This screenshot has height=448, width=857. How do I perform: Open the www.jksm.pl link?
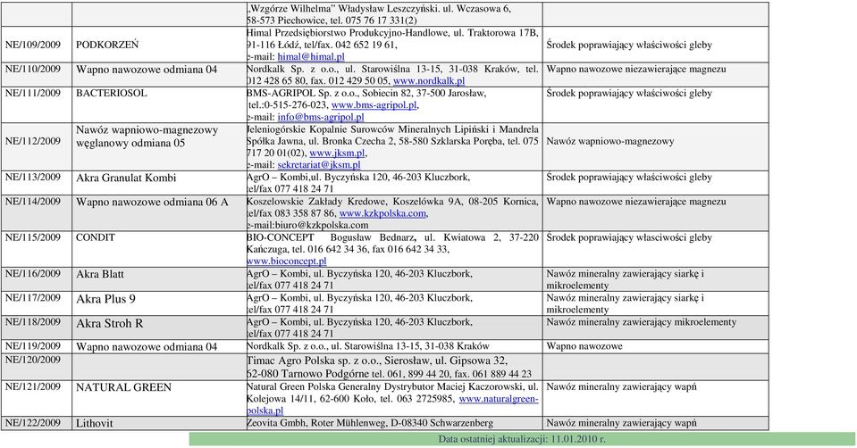tap(337, 153)
